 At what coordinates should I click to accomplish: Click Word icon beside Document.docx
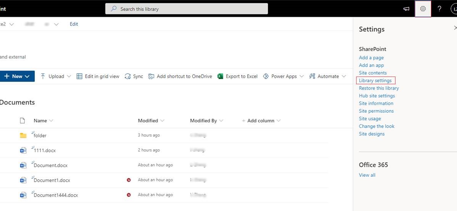[x=23, y=165]
